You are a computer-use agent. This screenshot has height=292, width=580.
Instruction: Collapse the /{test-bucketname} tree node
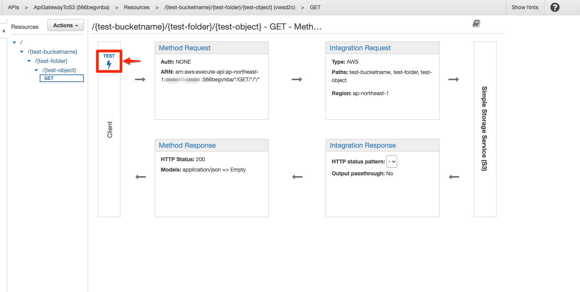pyautogui.click(x=21, y=51)
